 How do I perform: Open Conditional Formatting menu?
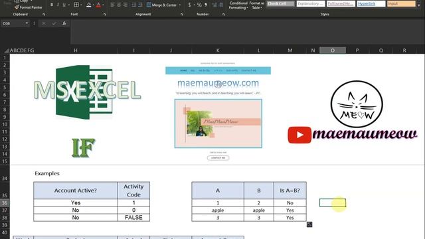(x=238, y=5)
